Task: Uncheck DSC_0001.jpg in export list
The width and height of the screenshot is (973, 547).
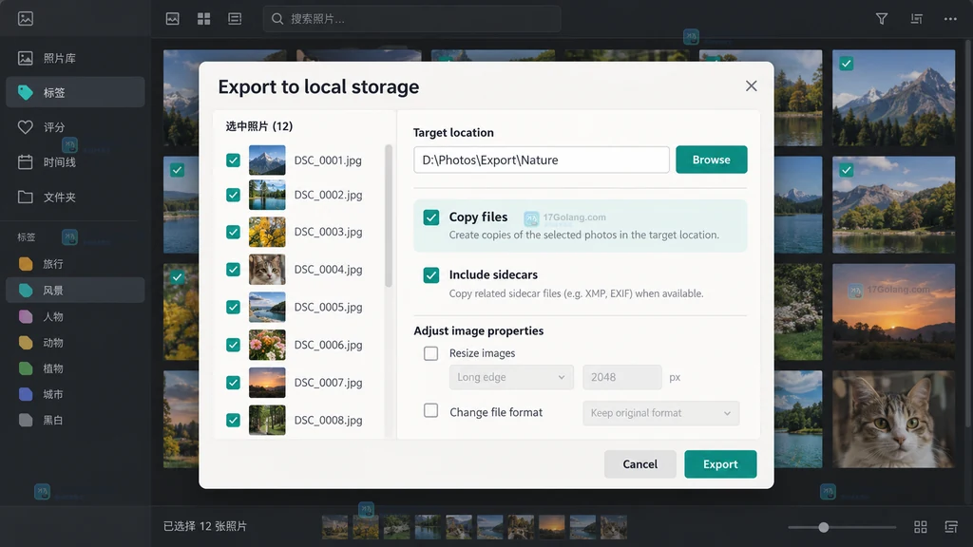Action: coord(234,160)
